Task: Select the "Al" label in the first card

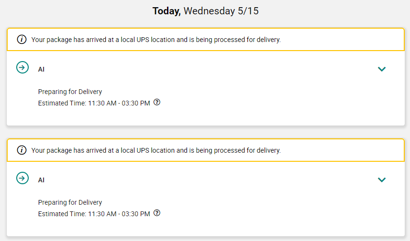Action: coord(41,70)
